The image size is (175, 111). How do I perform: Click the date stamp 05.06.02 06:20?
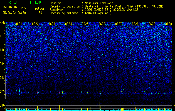14,13
